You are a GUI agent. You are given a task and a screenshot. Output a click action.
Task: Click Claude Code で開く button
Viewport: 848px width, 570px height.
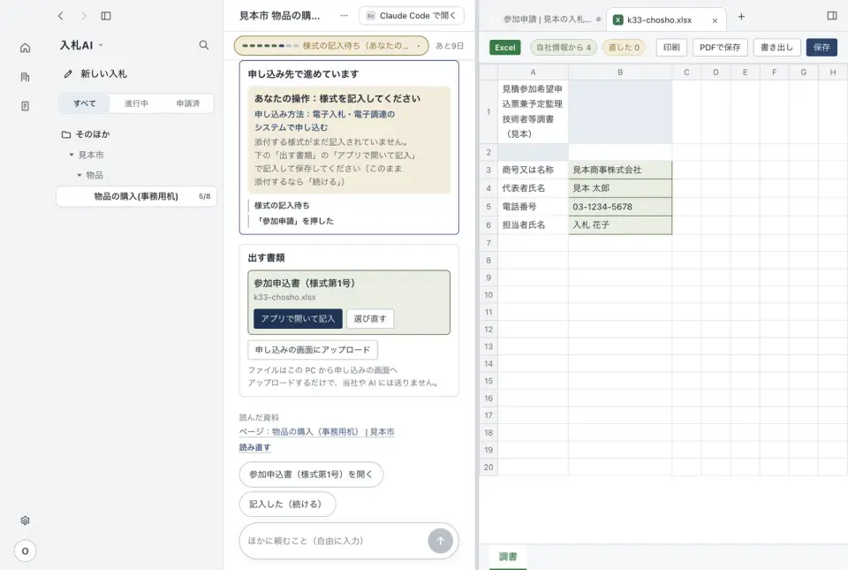[x=412, y=16]
